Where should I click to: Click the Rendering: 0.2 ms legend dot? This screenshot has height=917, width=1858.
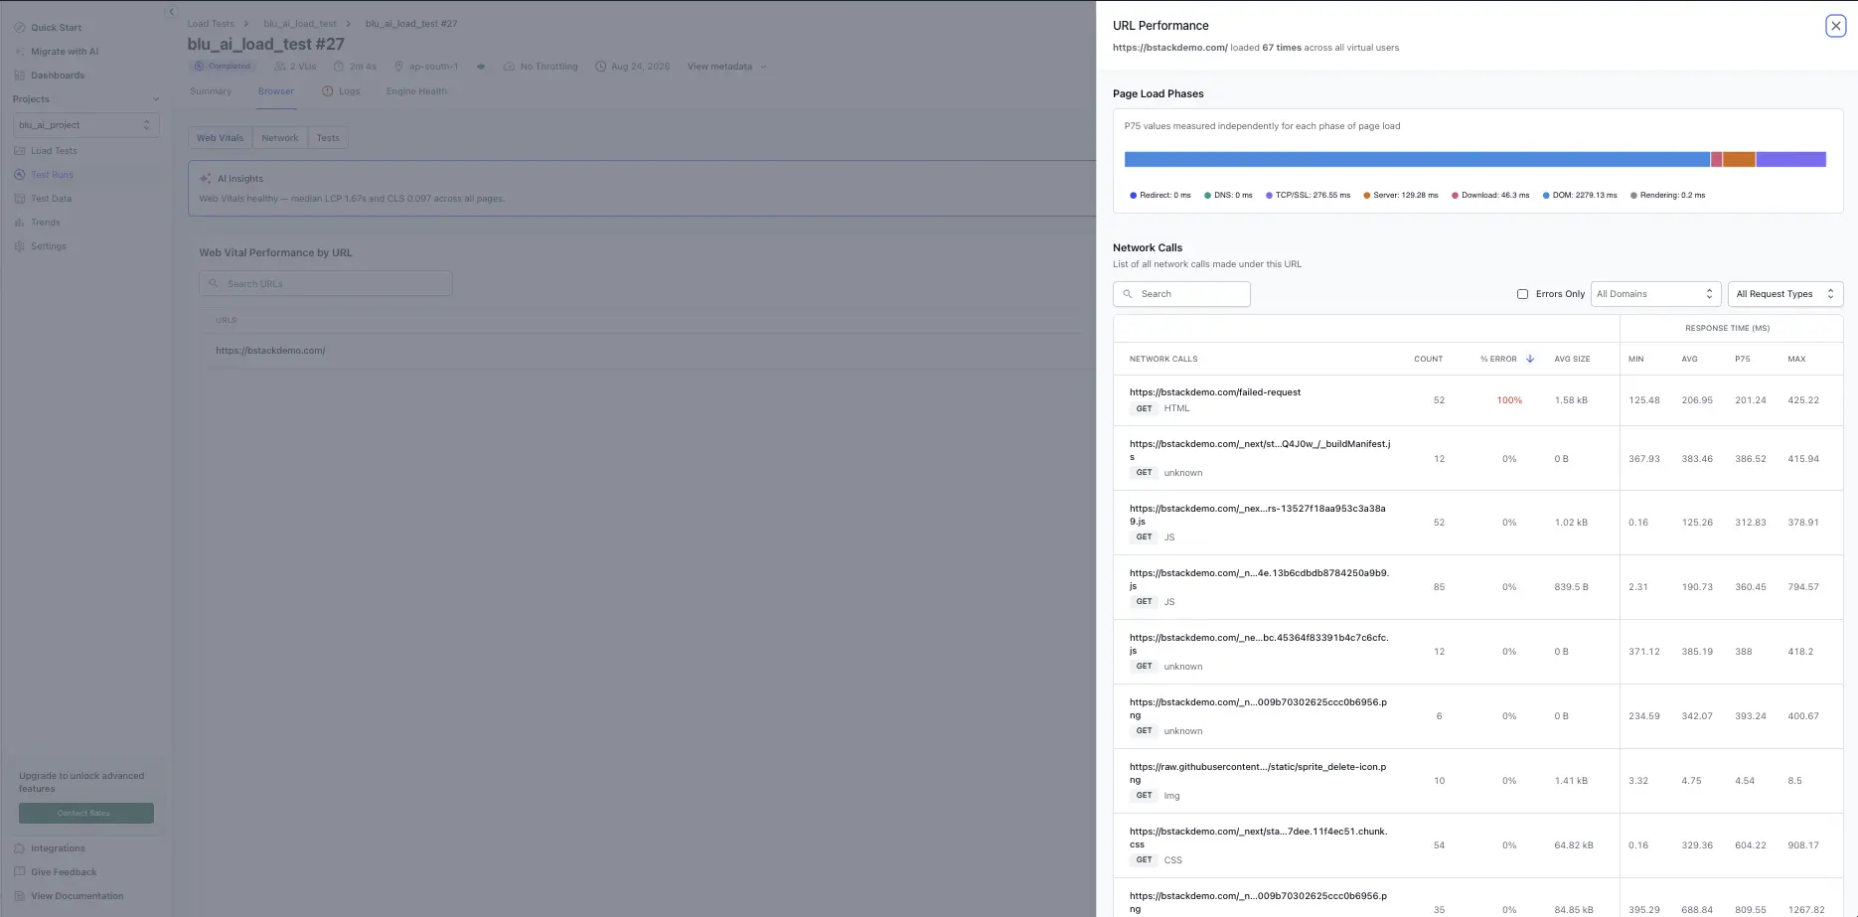1633,196
